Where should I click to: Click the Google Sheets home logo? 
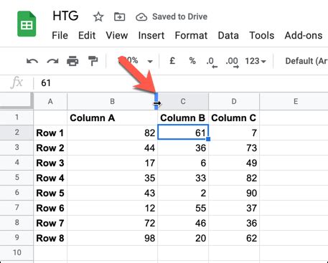[x=27, y=24]
